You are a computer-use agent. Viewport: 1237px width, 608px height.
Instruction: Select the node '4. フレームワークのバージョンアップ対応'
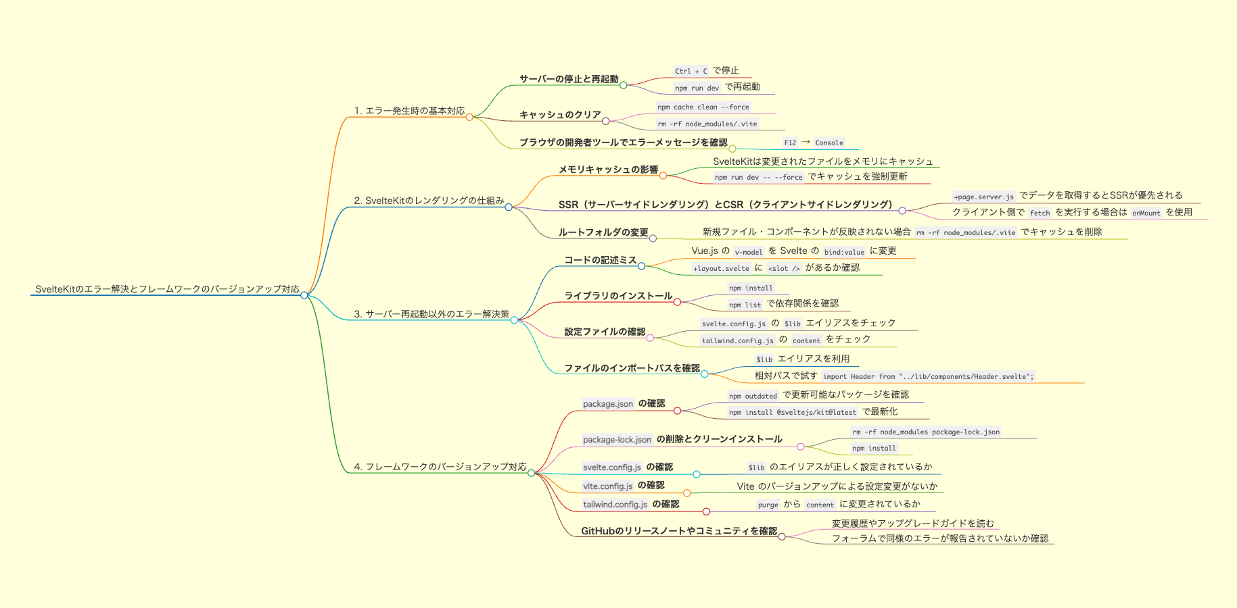point(440,467)
